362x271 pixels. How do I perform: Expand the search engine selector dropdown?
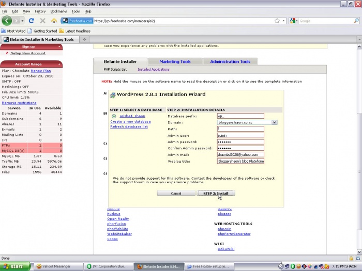click(294, 21)
